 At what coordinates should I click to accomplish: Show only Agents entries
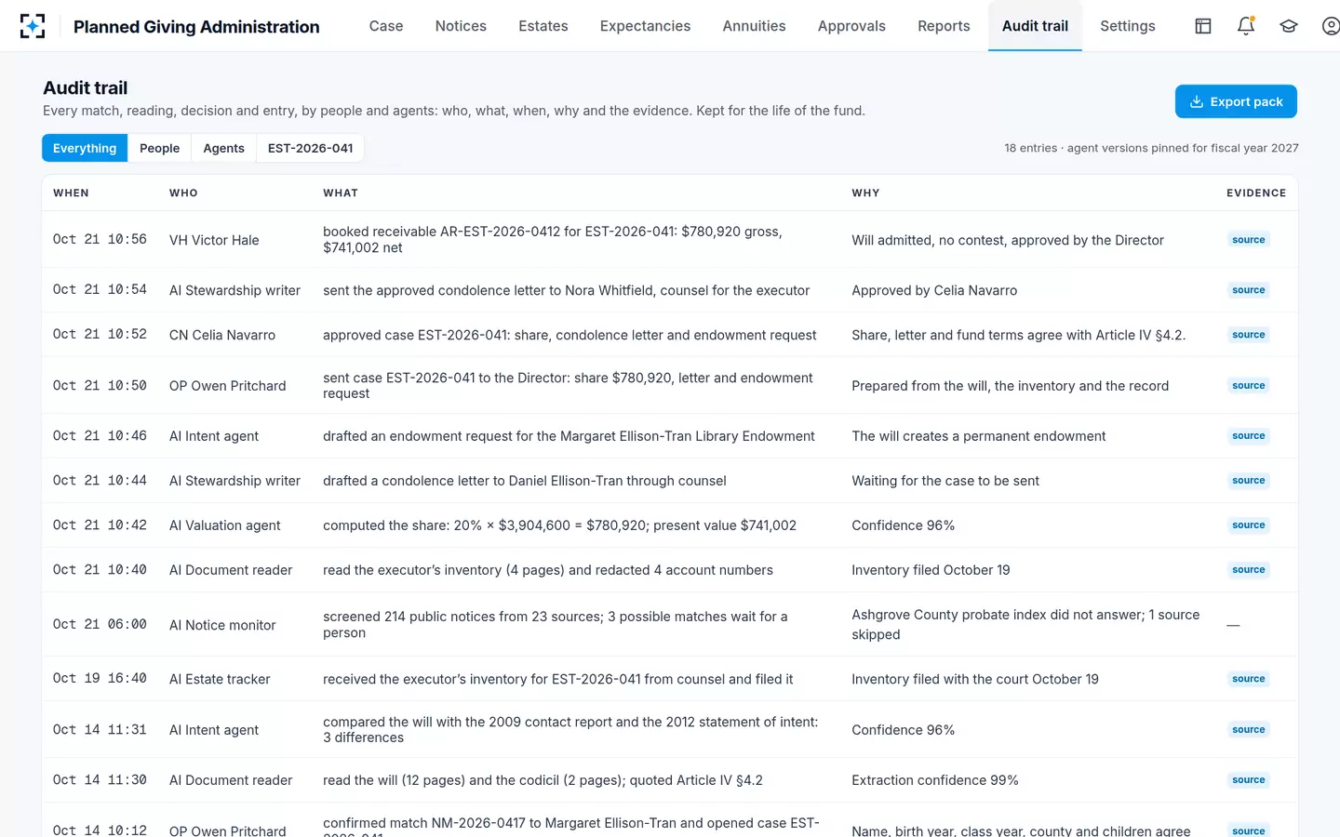click(x=223, y=148)
